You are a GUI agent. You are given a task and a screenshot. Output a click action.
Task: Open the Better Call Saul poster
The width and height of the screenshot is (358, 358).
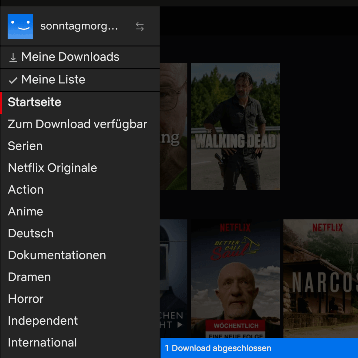(x=235, y=278)
